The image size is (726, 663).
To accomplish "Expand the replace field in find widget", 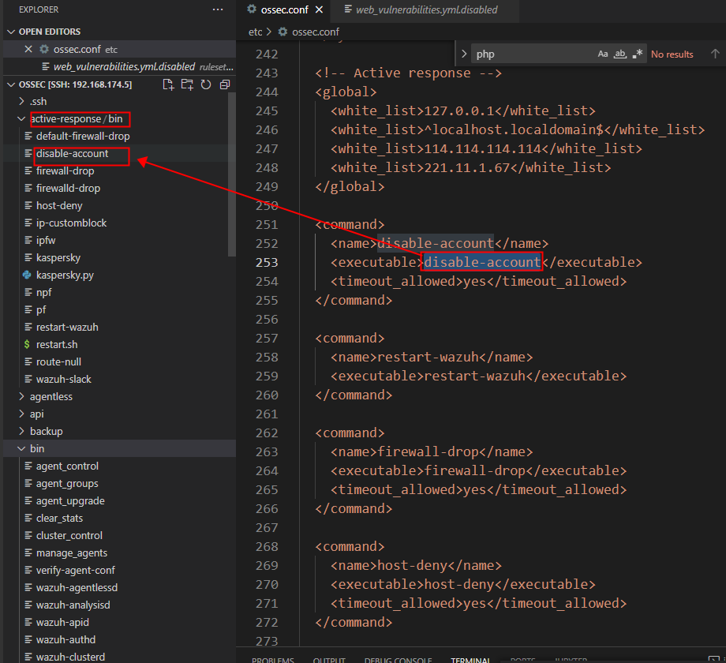I will pos(463,54).
